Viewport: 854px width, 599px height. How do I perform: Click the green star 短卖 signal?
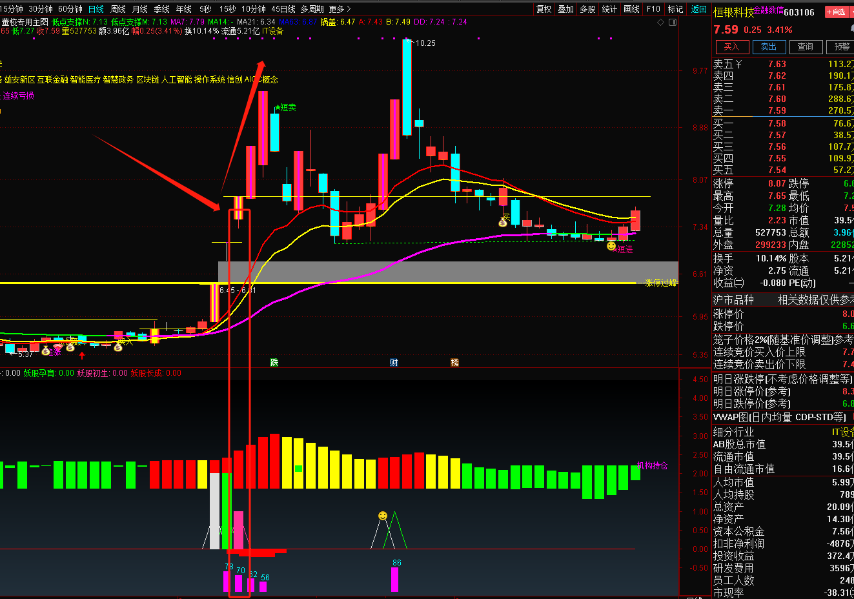[x=285, y=107]
